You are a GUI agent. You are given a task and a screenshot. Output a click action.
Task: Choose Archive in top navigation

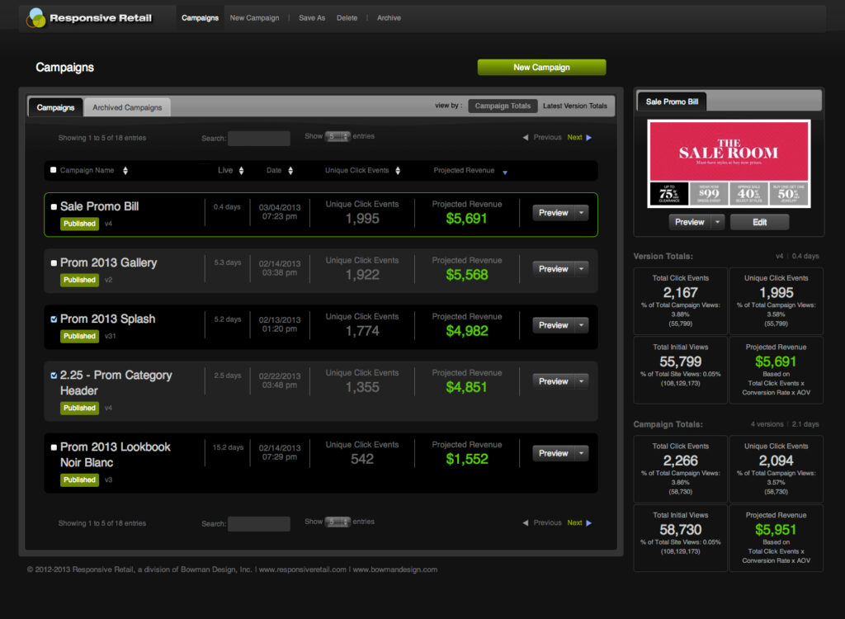389,18
